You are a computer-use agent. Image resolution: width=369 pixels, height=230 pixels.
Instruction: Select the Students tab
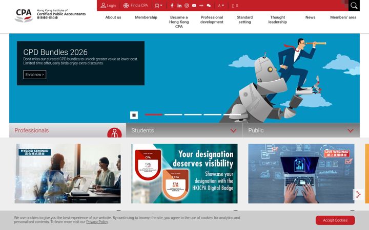pos(184,130)
